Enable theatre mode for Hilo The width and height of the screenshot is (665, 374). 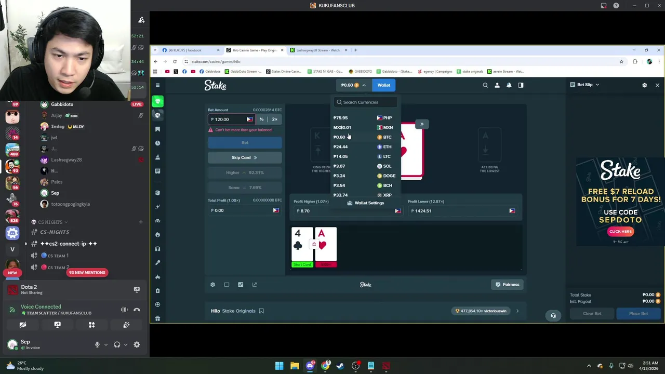click(227, 285)
